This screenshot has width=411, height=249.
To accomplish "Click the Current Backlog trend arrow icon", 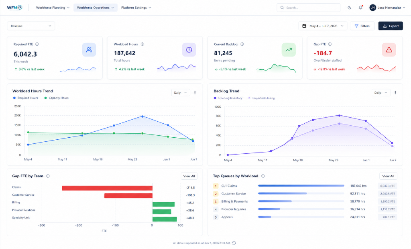I will [289, 50].
